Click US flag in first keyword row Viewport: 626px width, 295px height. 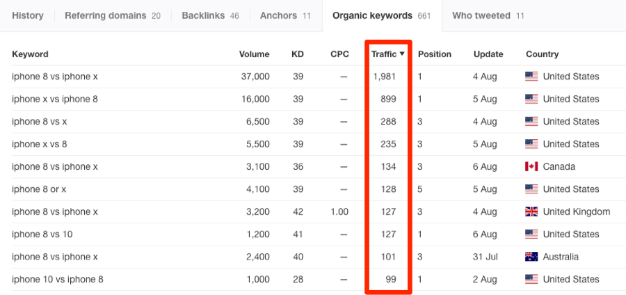point(532,77)
